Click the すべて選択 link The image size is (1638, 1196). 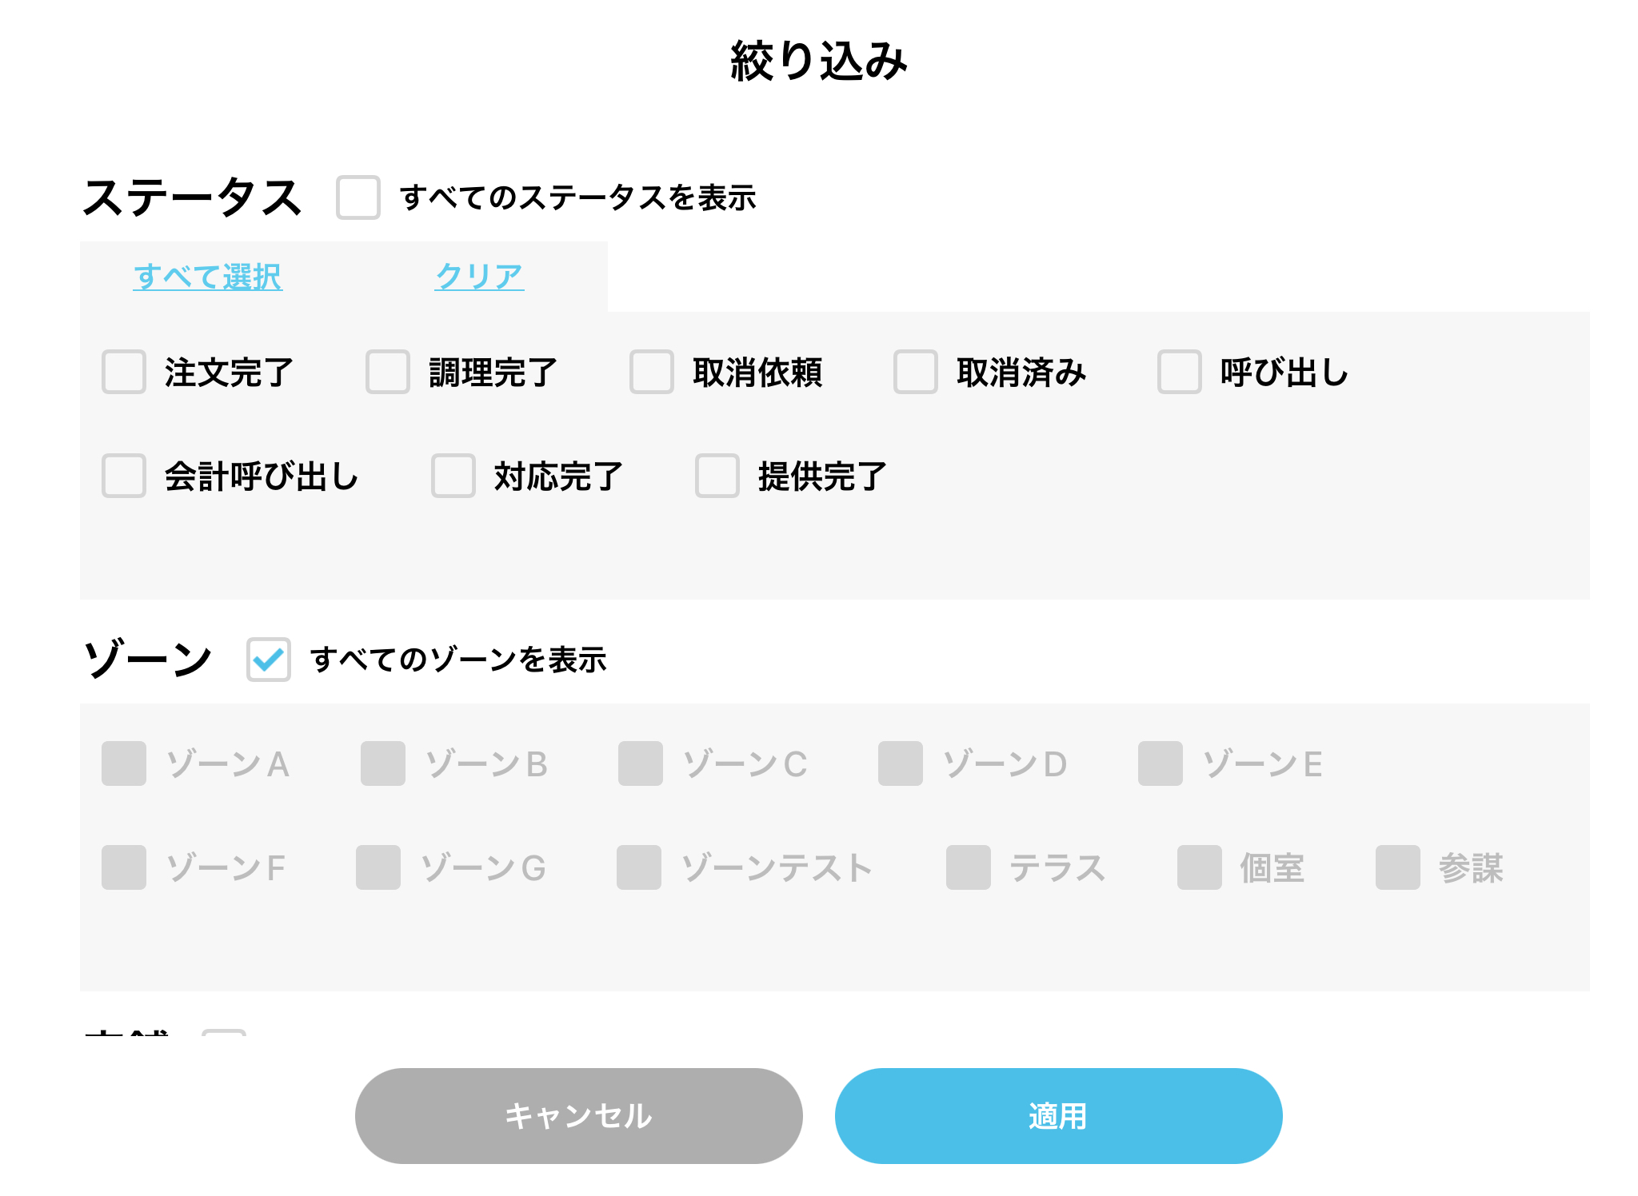[x=208, y=277]
